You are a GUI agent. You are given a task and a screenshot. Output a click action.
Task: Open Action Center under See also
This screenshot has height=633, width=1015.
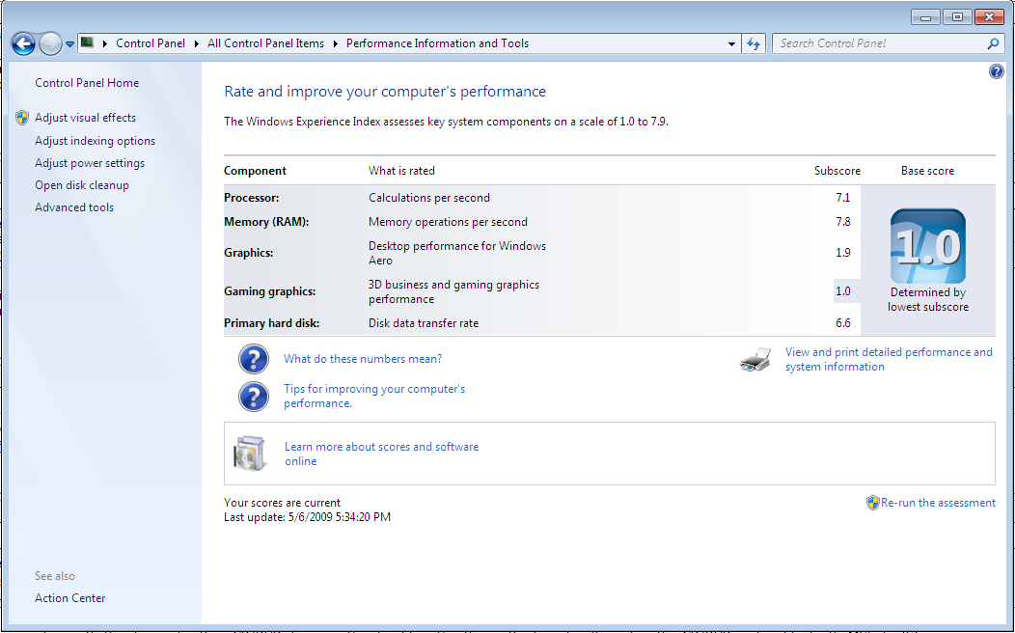pyautogui.click(x=69, y=598)
